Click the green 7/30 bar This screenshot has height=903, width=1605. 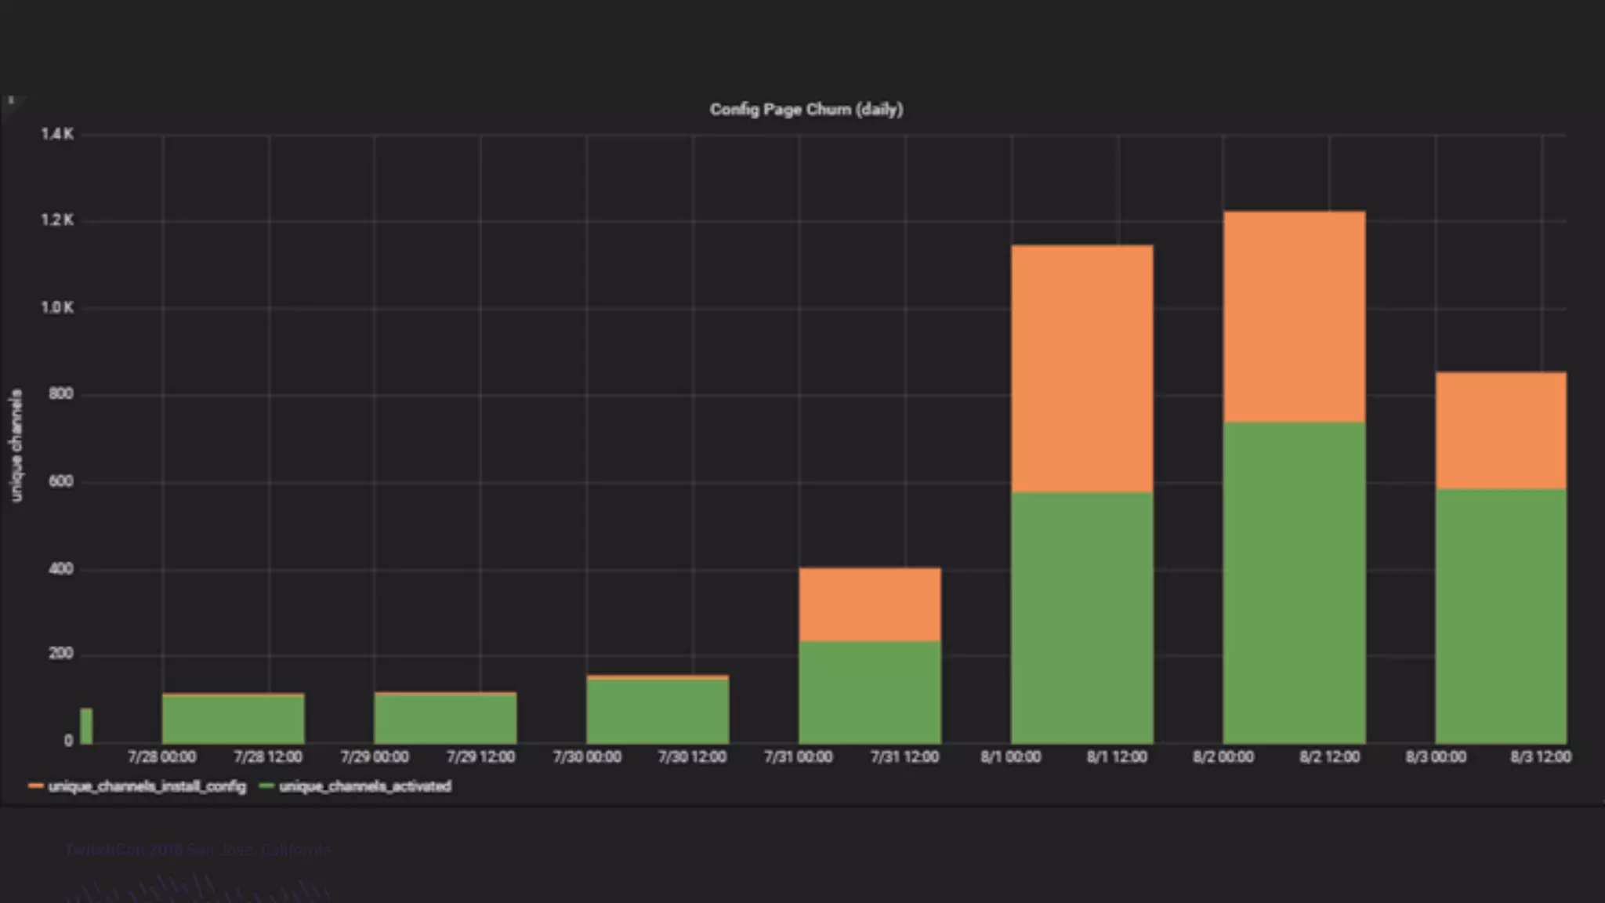(658, 711)
